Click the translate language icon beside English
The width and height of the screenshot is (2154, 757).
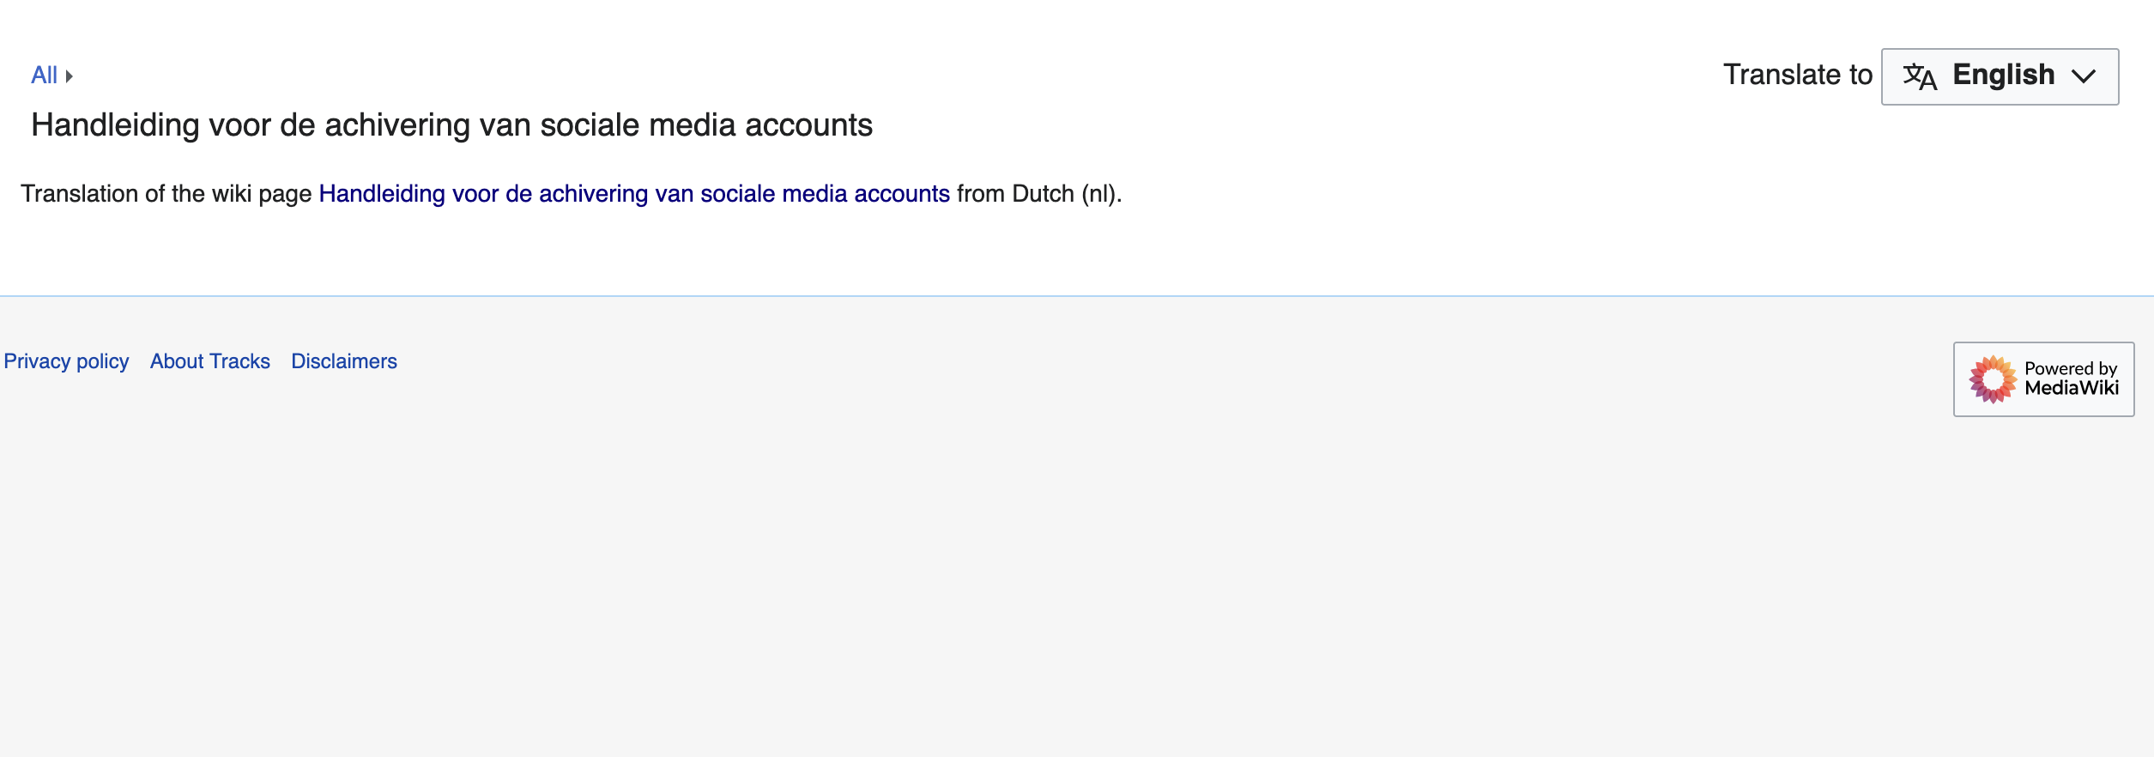1920,76
